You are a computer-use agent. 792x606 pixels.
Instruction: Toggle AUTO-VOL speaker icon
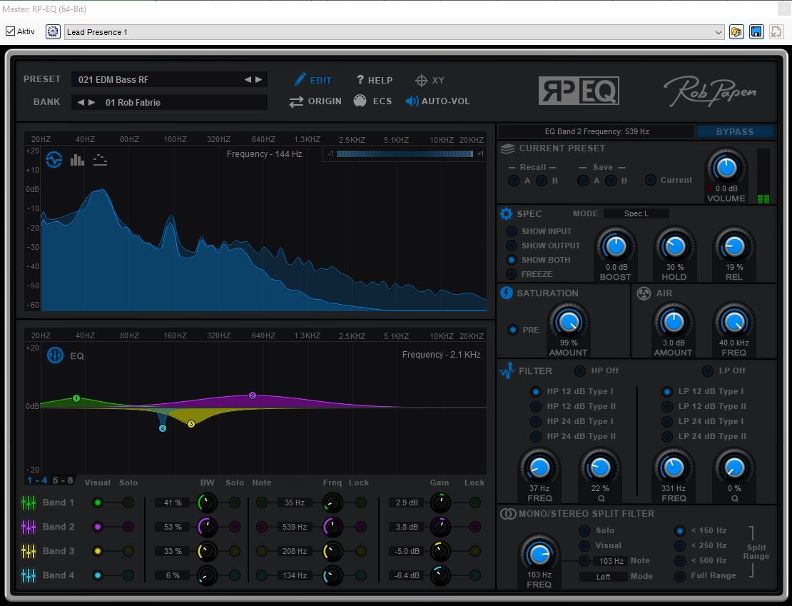pyautogui.click(x=412, y=101)
